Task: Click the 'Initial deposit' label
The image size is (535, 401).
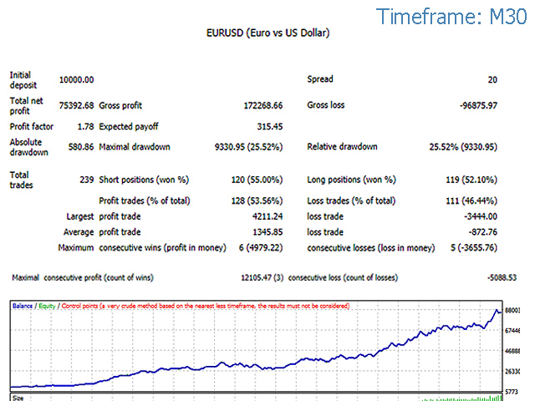Action: 23,80
